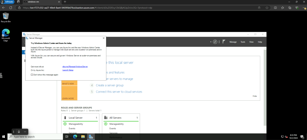
Task: Open the three-dot menu on Bastion toolbar
Action: coord(25,132)
